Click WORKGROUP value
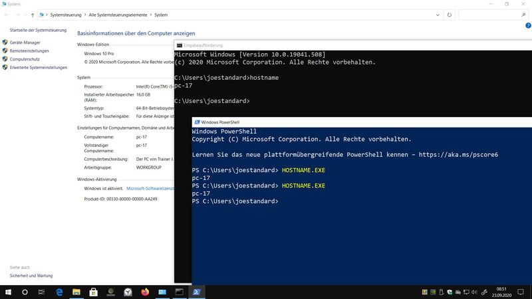 point(148,167)
